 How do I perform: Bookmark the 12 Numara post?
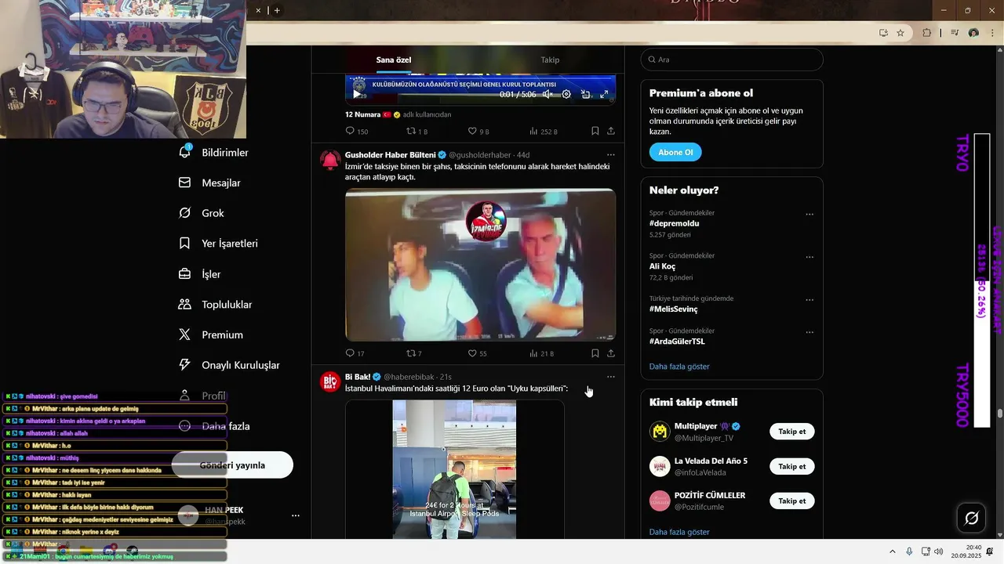[x=595, y=132]
